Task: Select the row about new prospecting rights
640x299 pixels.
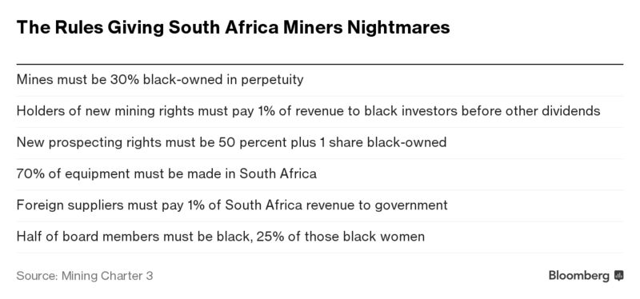Action: [x=319, y=143]
